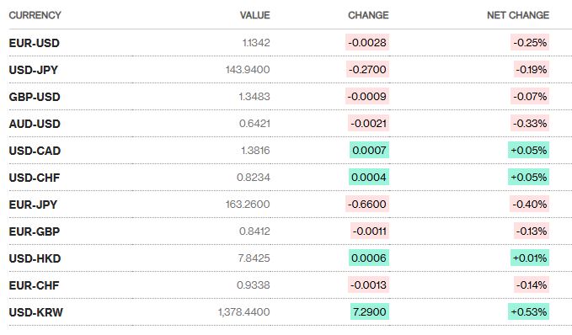The height and width of the screenshot is (335, 572).
Task: Open the EUR-GBP currency pair
Action: [35, 231]
